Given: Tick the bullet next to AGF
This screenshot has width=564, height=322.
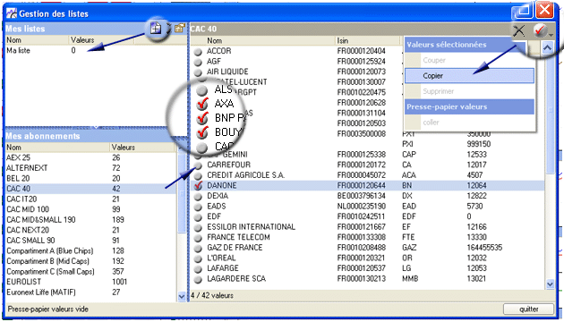Looking at the screenshot, I should [x=198, y=63].
